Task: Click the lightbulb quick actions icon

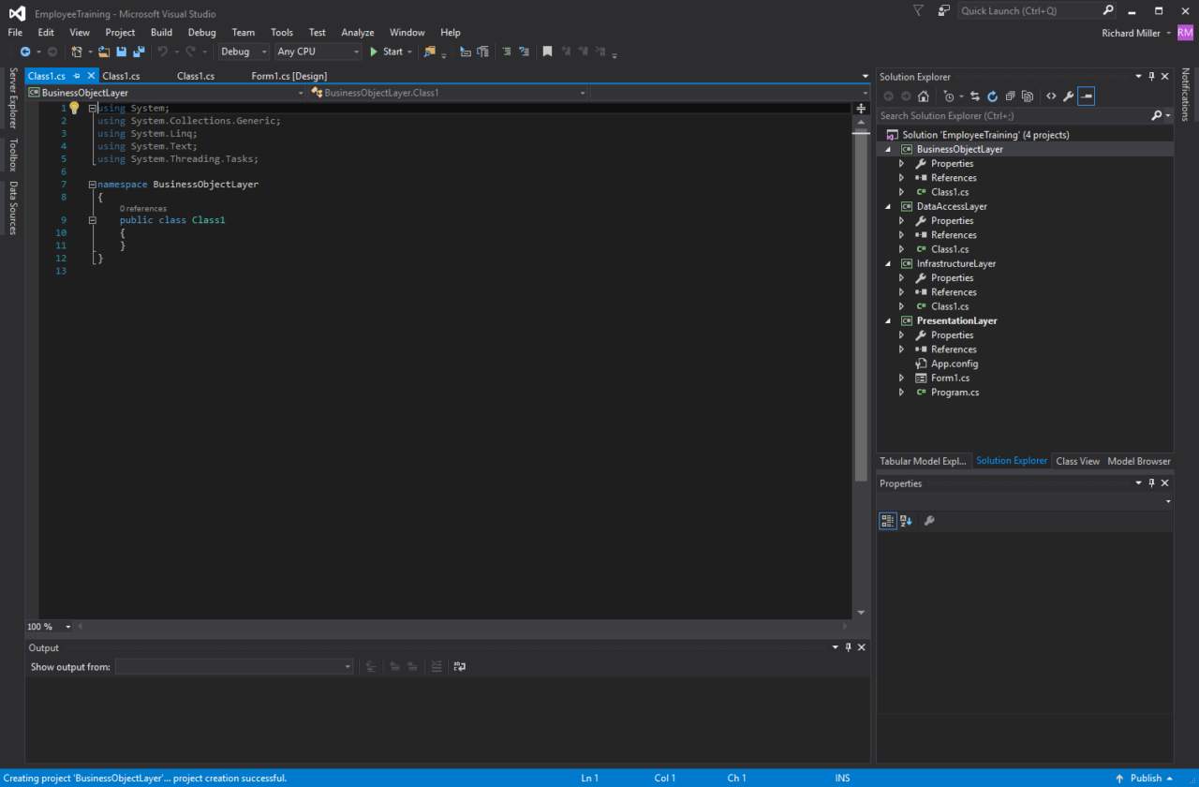Action: [74, 108]
